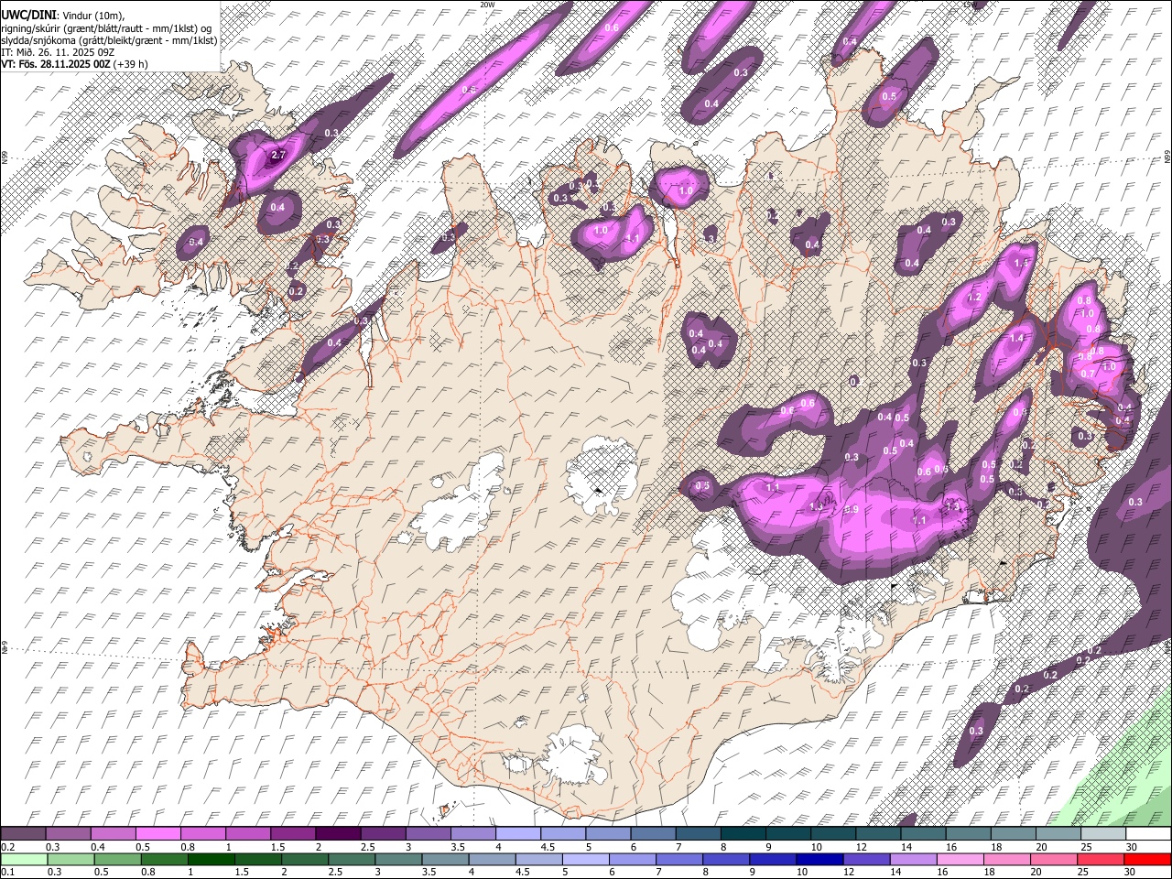Click the 2.7 snowfall label over the Westfjords

click(x=278, y=156)
